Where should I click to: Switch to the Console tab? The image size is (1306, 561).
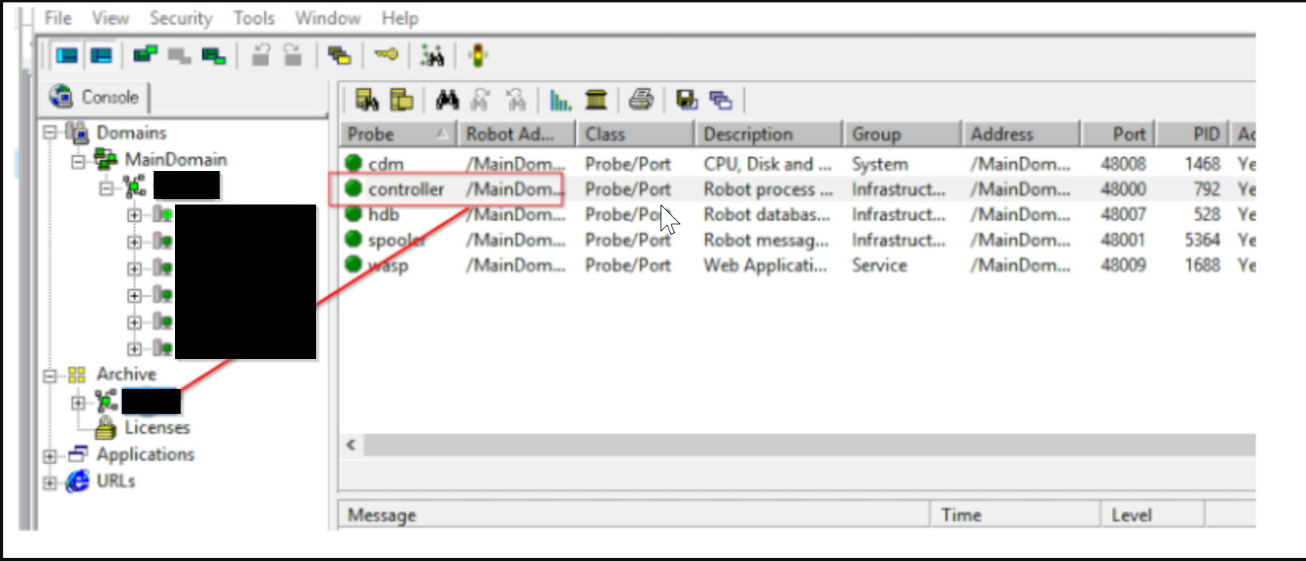pos(96,97)
